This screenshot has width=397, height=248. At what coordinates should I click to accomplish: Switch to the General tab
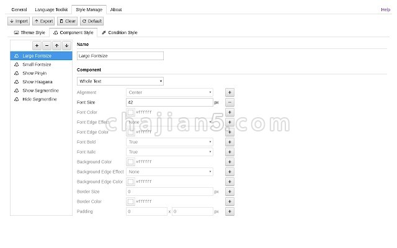[19, 10]
